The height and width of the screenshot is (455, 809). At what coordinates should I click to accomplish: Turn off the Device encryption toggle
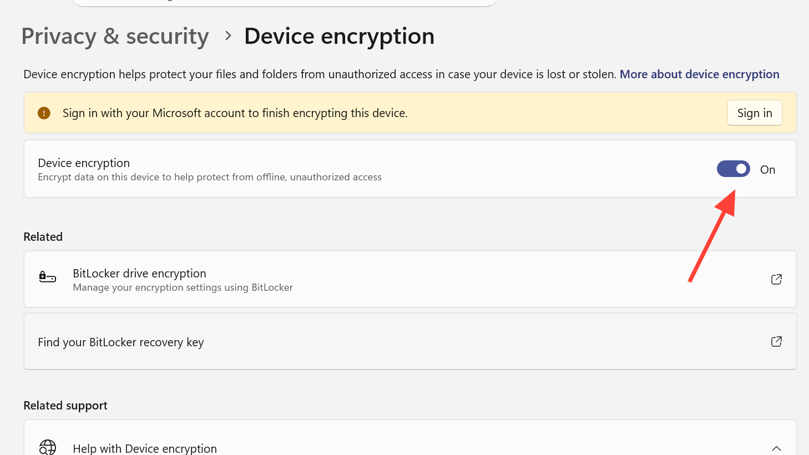point(733,169)
